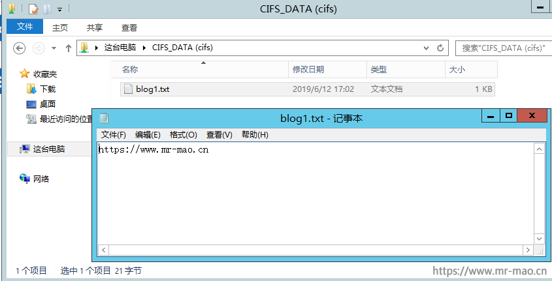This screenshot has width=552, height=281.
Task: Sort files by 类型 column
Action: point(406,70)
